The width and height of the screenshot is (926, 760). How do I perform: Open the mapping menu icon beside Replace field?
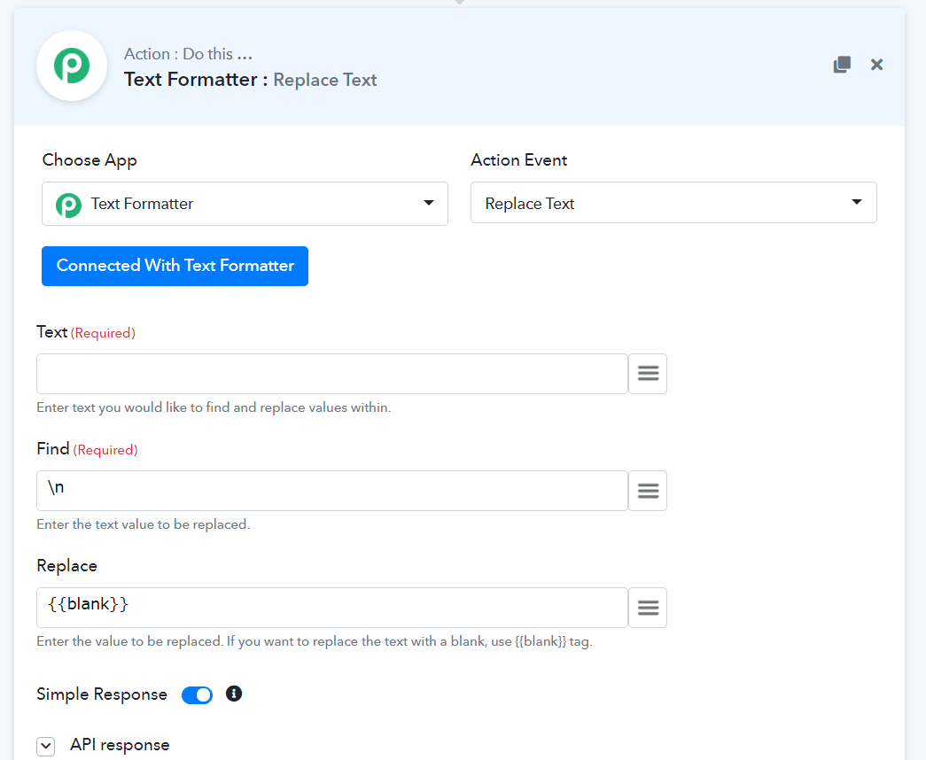click(x=648, y=608)
